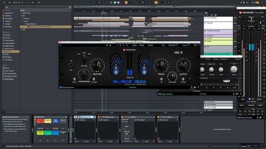Collapse the Plugin Alliance folder
Viewport: 266px width, 149px height.
pos(25,24)
